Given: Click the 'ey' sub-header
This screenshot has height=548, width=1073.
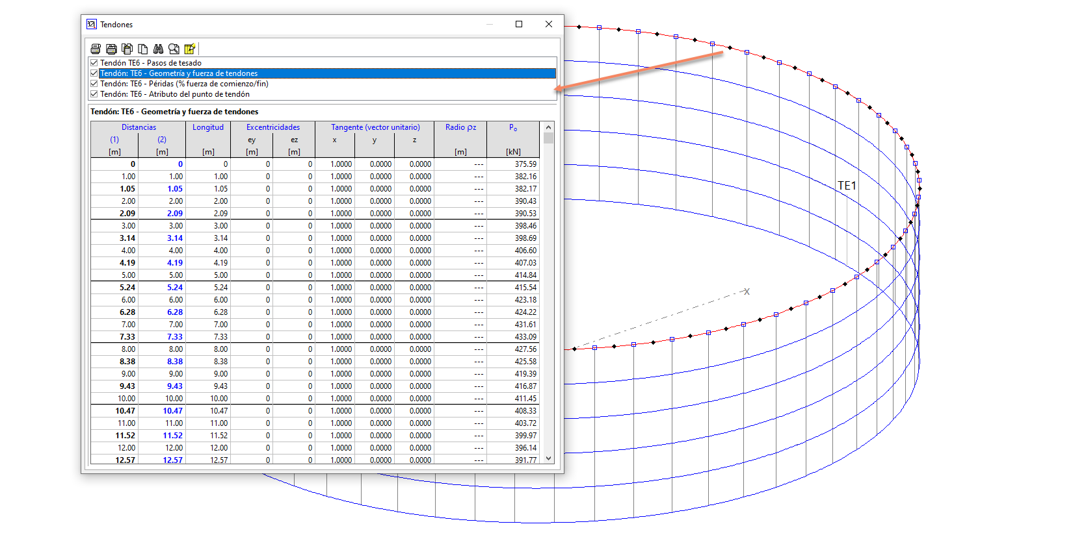Looking at the screenshot, I should pyautogui.click(x=252, y=140).
